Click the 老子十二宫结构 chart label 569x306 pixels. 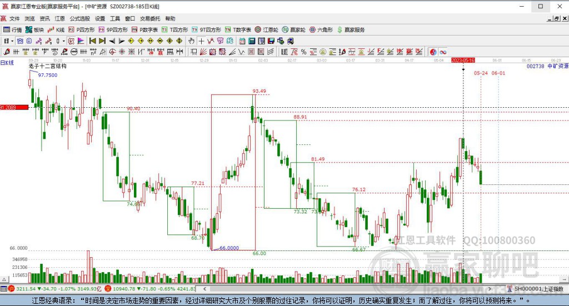tap(48, 66)
